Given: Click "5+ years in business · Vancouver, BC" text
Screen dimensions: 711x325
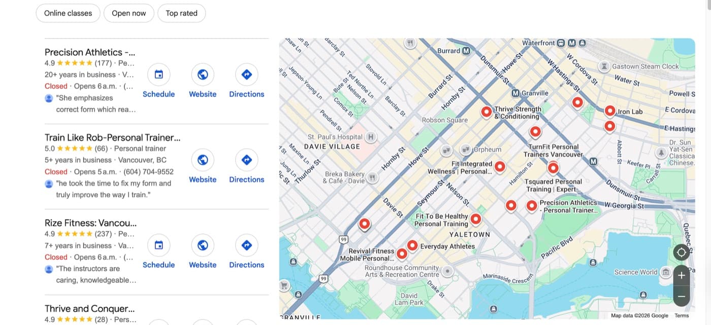Looking at the screenshot, I should (106, 160).
